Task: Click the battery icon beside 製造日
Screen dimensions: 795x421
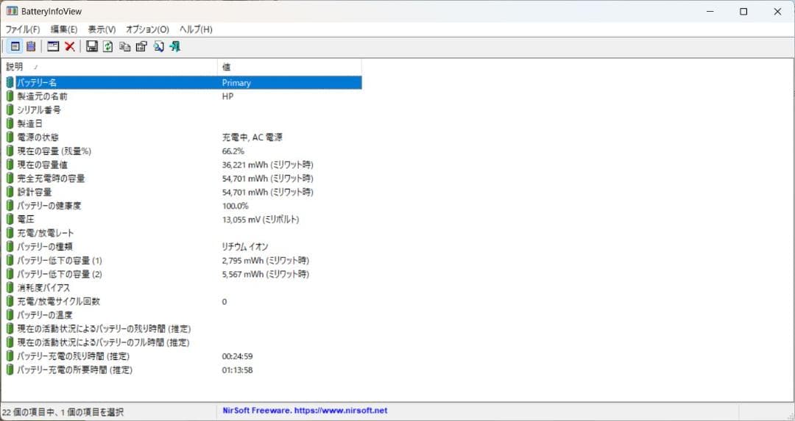Action: coord(10,123)
